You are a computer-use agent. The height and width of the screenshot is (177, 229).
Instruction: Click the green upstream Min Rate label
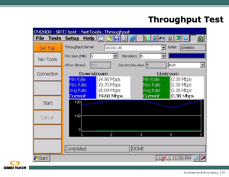(151, 79)
